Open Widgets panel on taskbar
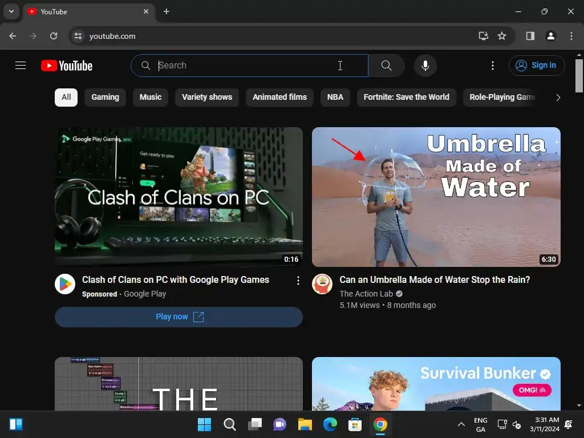 [x=16, y=424]
